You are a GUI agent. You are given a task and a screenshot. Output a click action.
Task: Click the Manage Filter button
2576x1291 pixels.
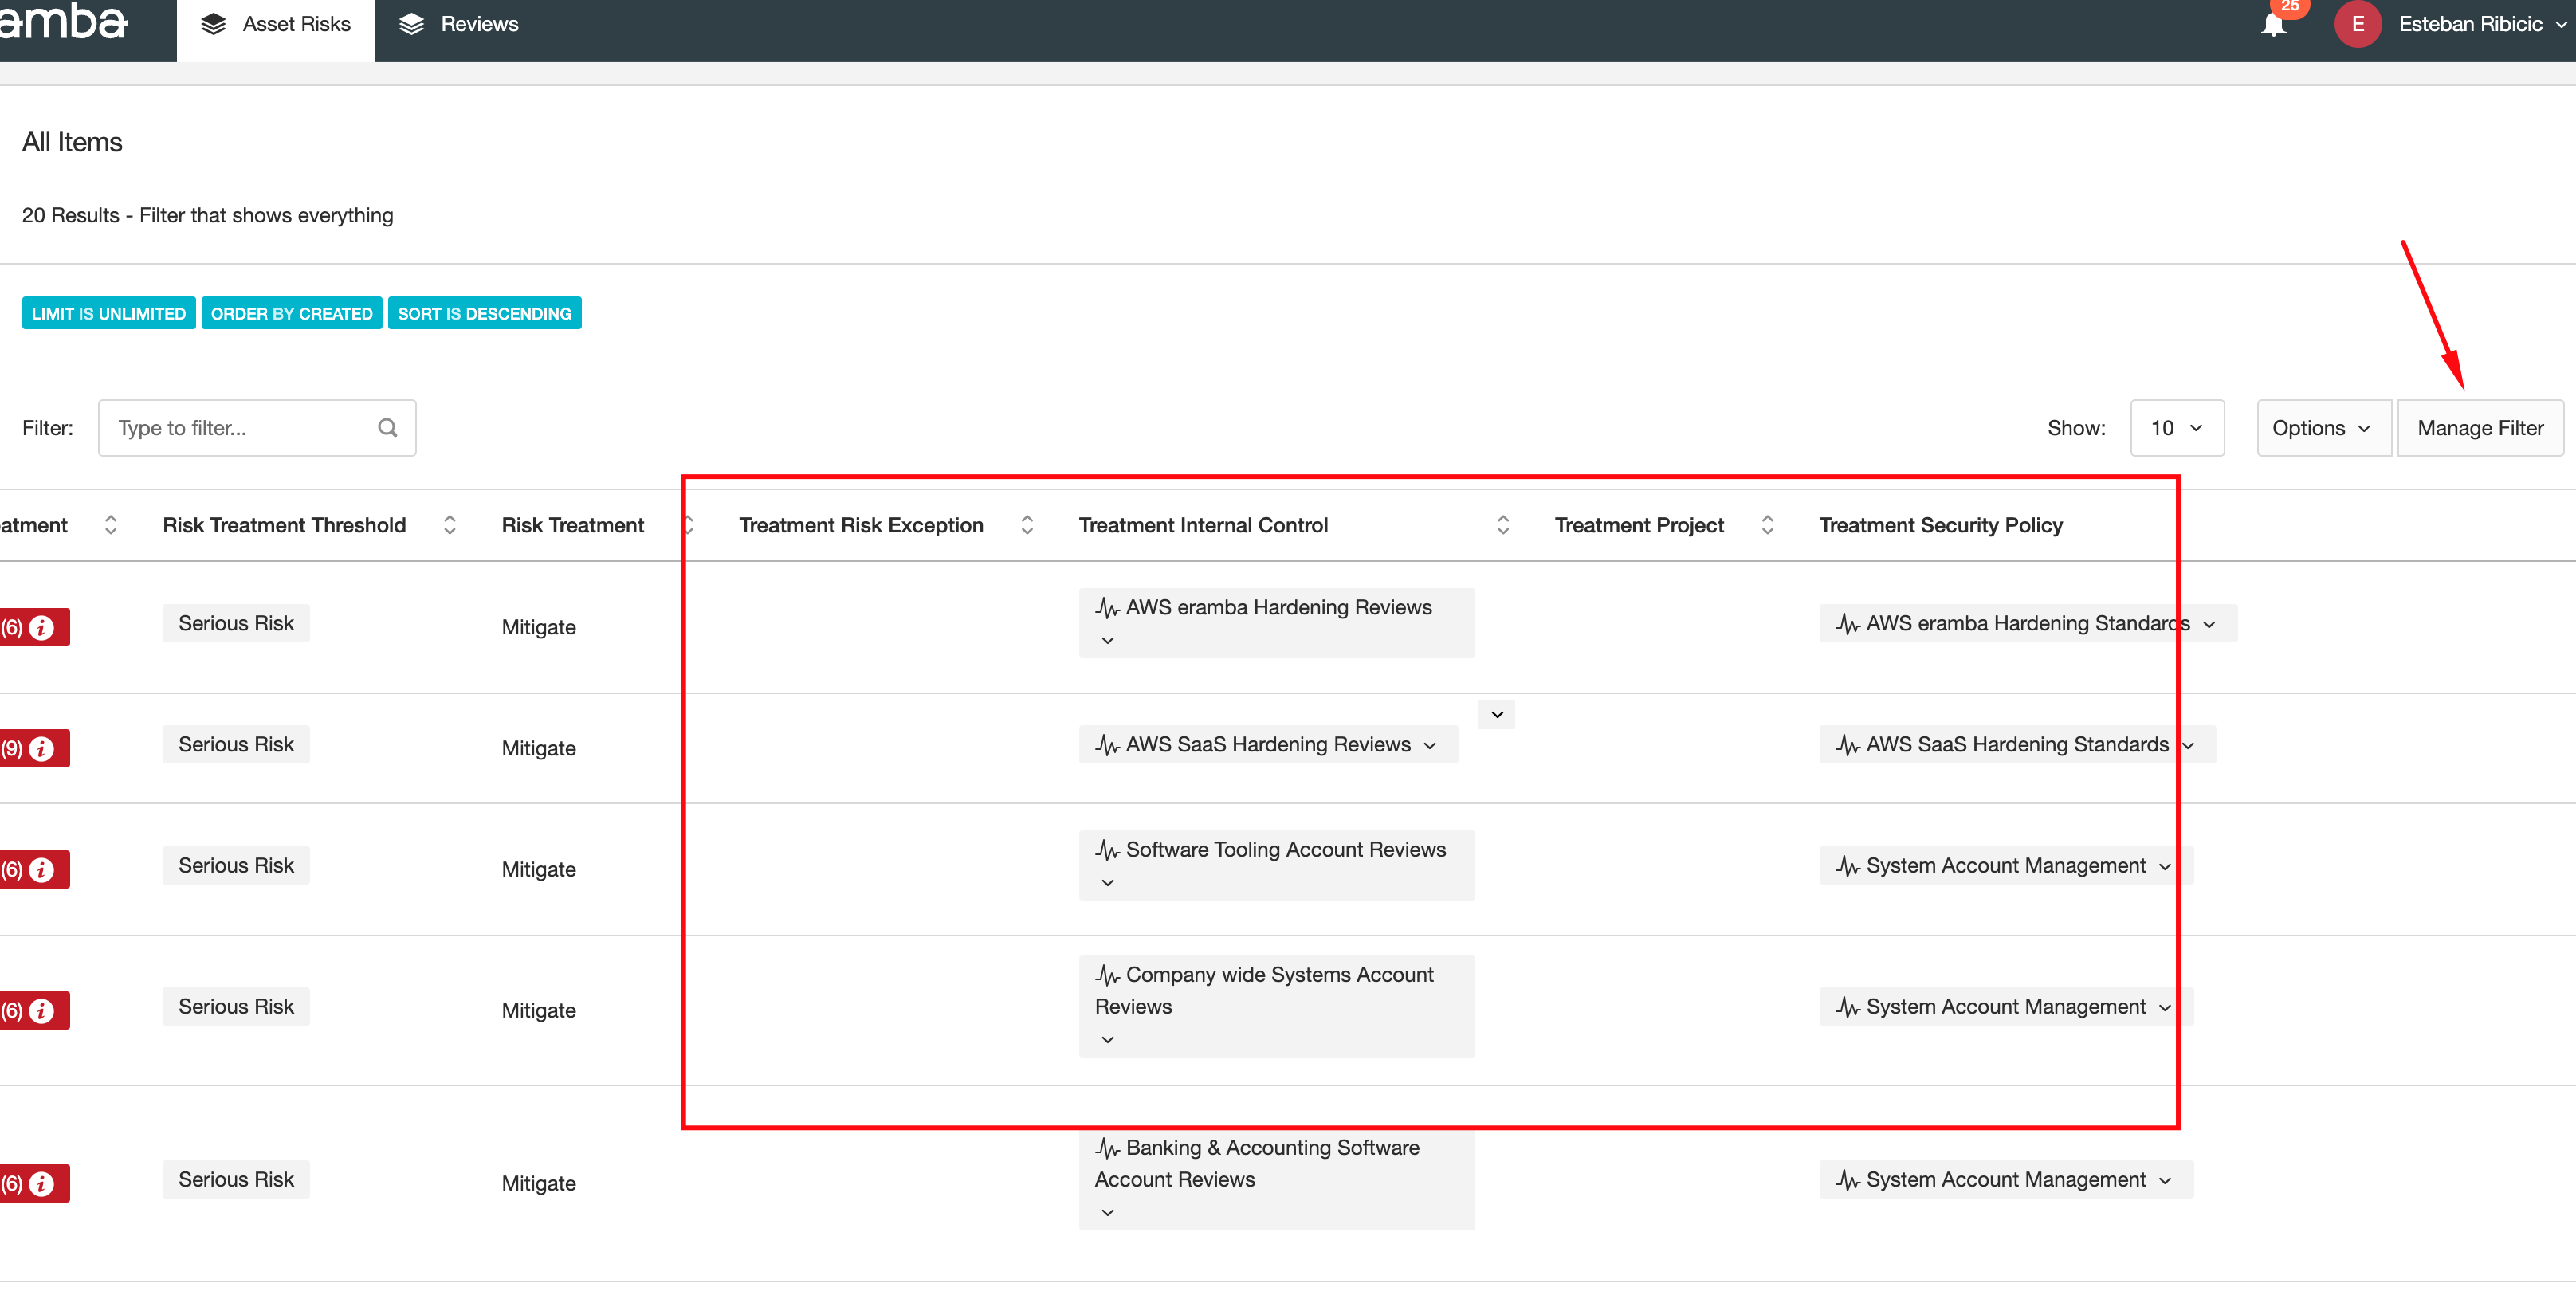2480,427
